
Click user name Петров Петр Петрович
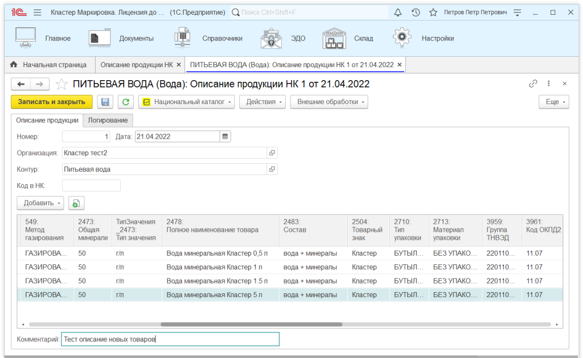(x=475, y=13)
